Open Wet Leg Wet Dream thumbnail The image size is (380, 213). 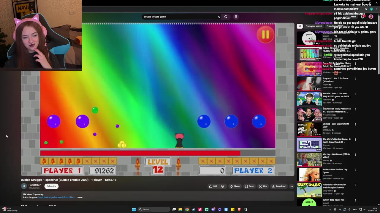[x=309, y=160]
